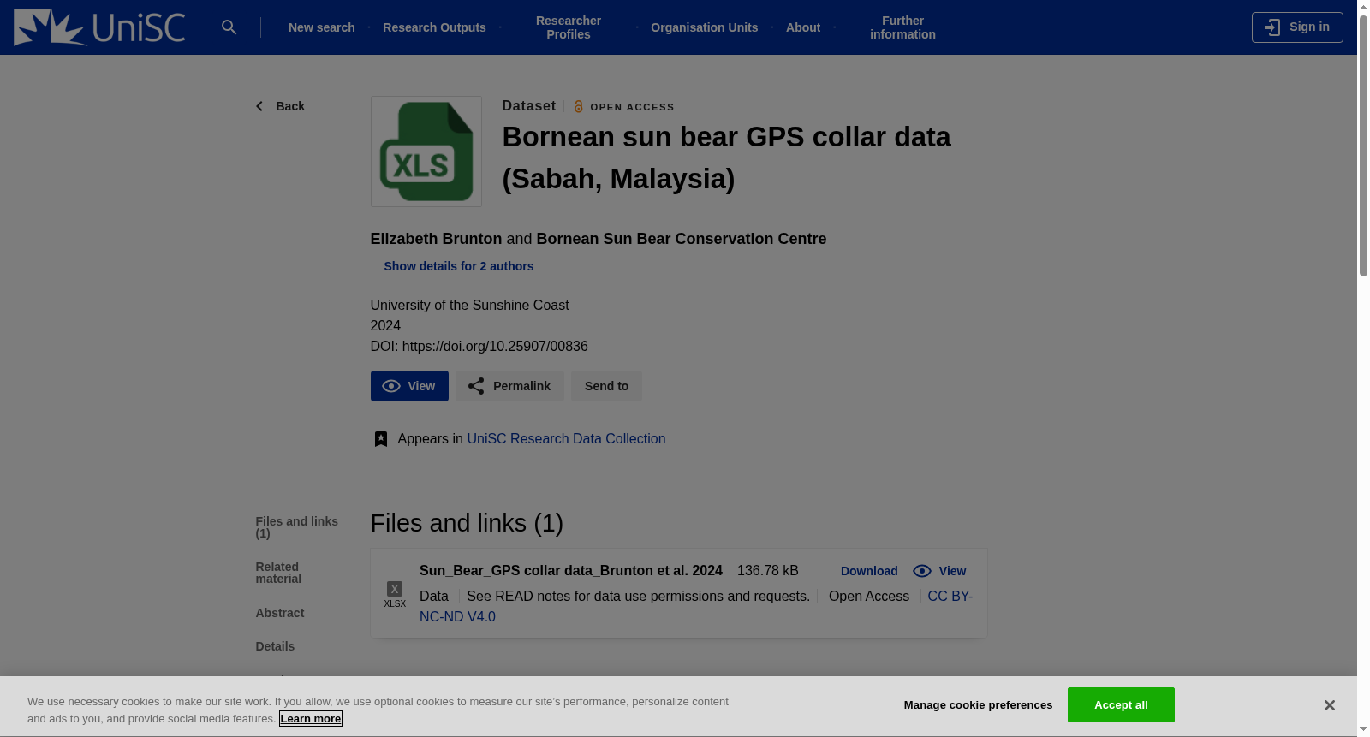Click the Sign in button

pyautogui.click(x=1297, y=27)
